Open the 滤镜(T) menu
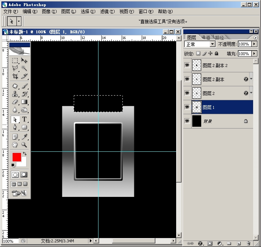Image resolution: width=261 pixels, height=247 pixels. coord(107,11)
